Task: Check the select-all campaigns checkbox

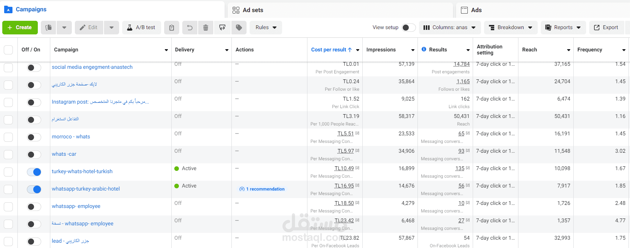Action: point(8,50)
